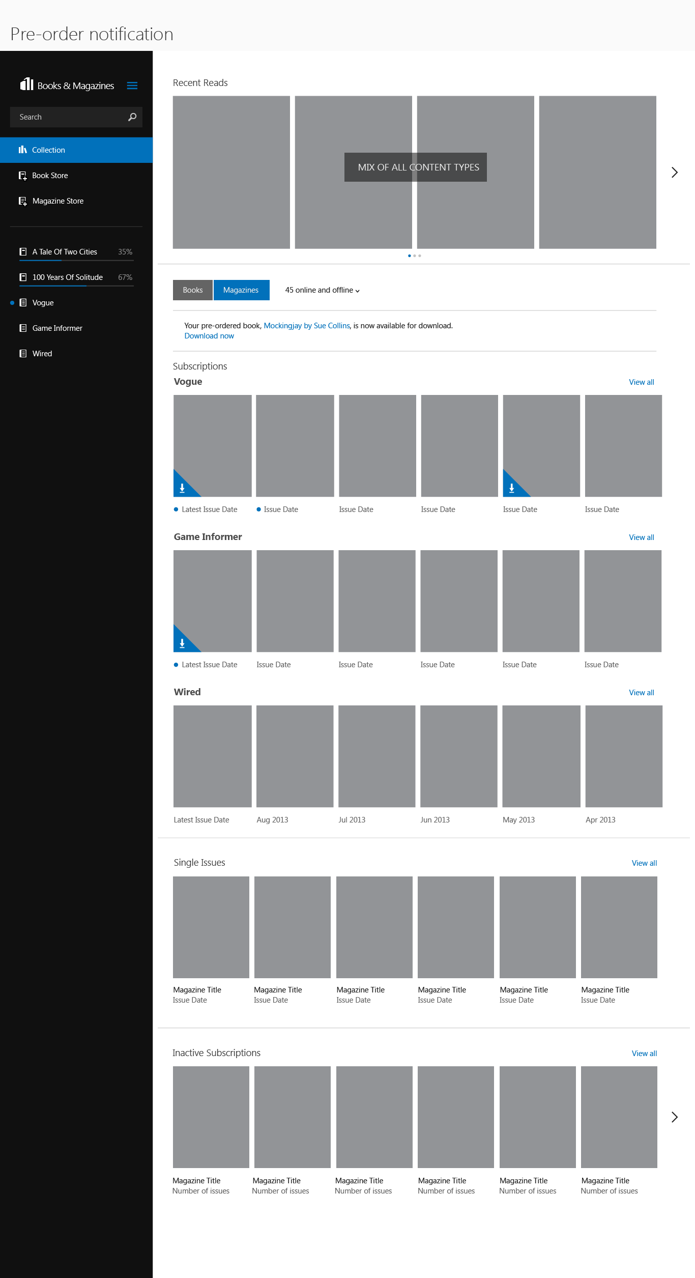Click the download icon on the fifth Vogue issue
The height and width of the screenshot is (1278, 695).
click(512, 488)
